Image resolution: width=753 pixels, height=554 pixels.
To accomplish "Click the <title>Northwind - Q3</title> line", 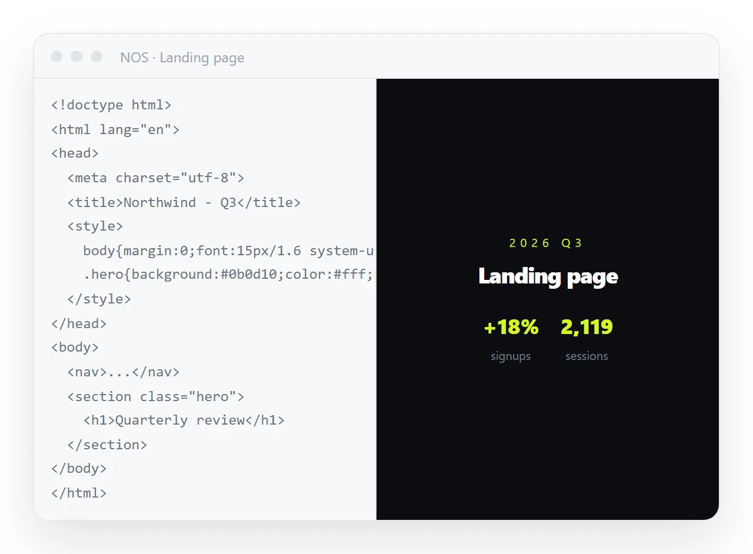I will tap(184, 202).
